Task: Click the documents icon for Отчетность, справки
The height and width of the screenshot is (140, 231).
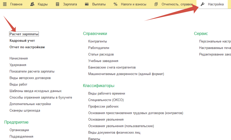Action: coord(156,4)
